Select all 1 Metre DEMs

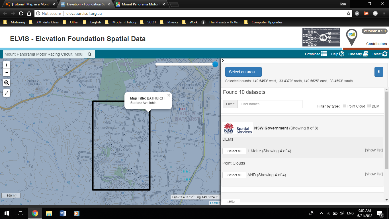(x=234, y=151)
